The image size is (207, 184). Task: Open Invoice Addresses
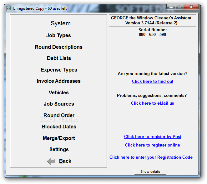(58, 81)
